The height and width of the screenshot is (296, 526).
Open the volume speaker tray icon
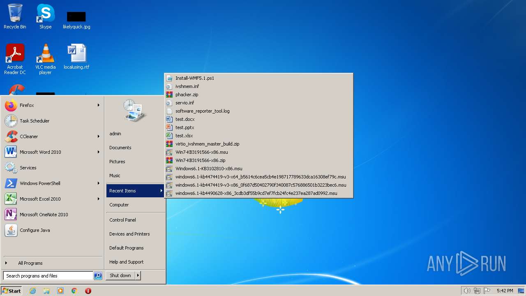point(467,291)
